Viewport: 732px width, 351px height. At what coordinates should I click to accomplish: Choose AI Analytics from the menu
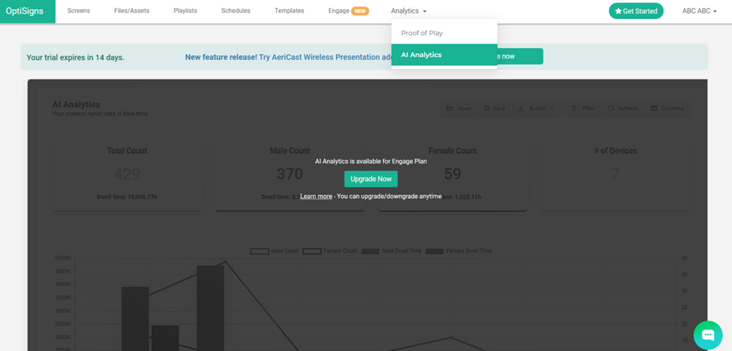(x=421, y=55)
